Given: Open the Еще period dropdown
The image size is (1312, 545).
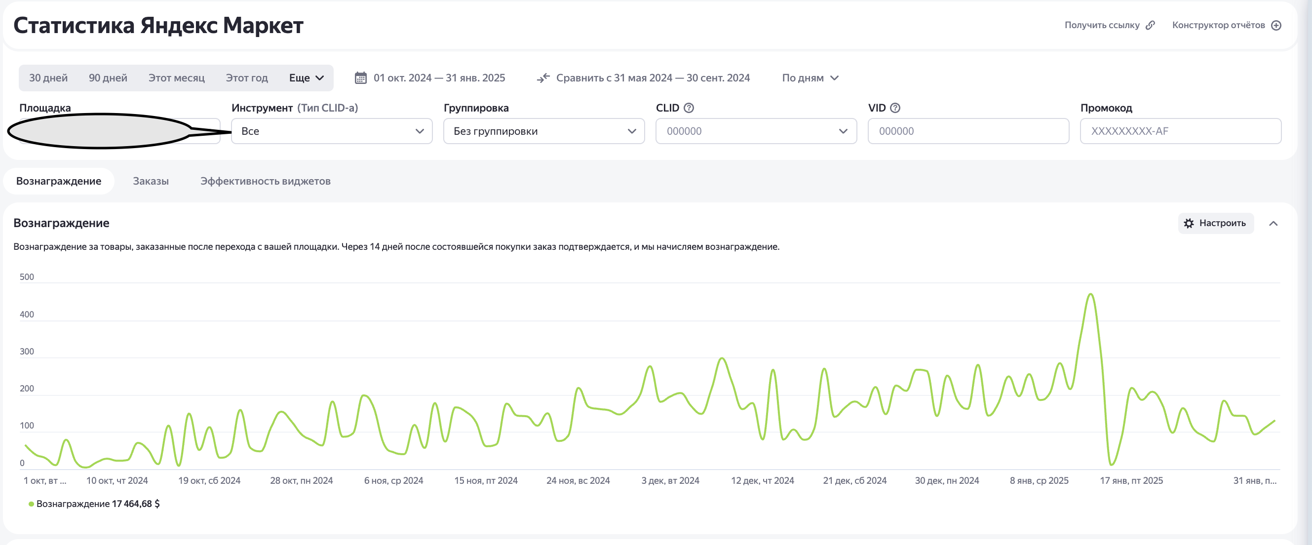Looking at the screenshot, I should (x=307, y=78).
